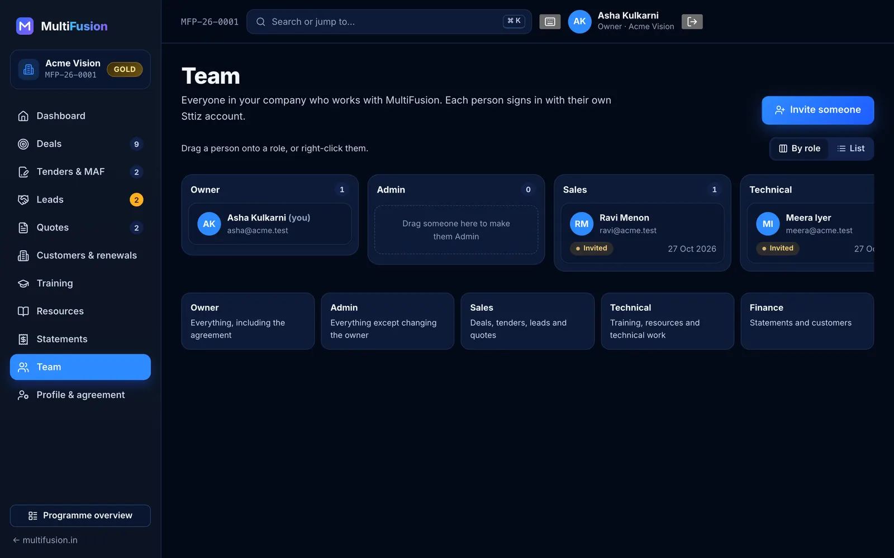The width and height of the screenshot is (894, 558).
Task: Click ravi@acme.test email
Action: pos(628,230)
